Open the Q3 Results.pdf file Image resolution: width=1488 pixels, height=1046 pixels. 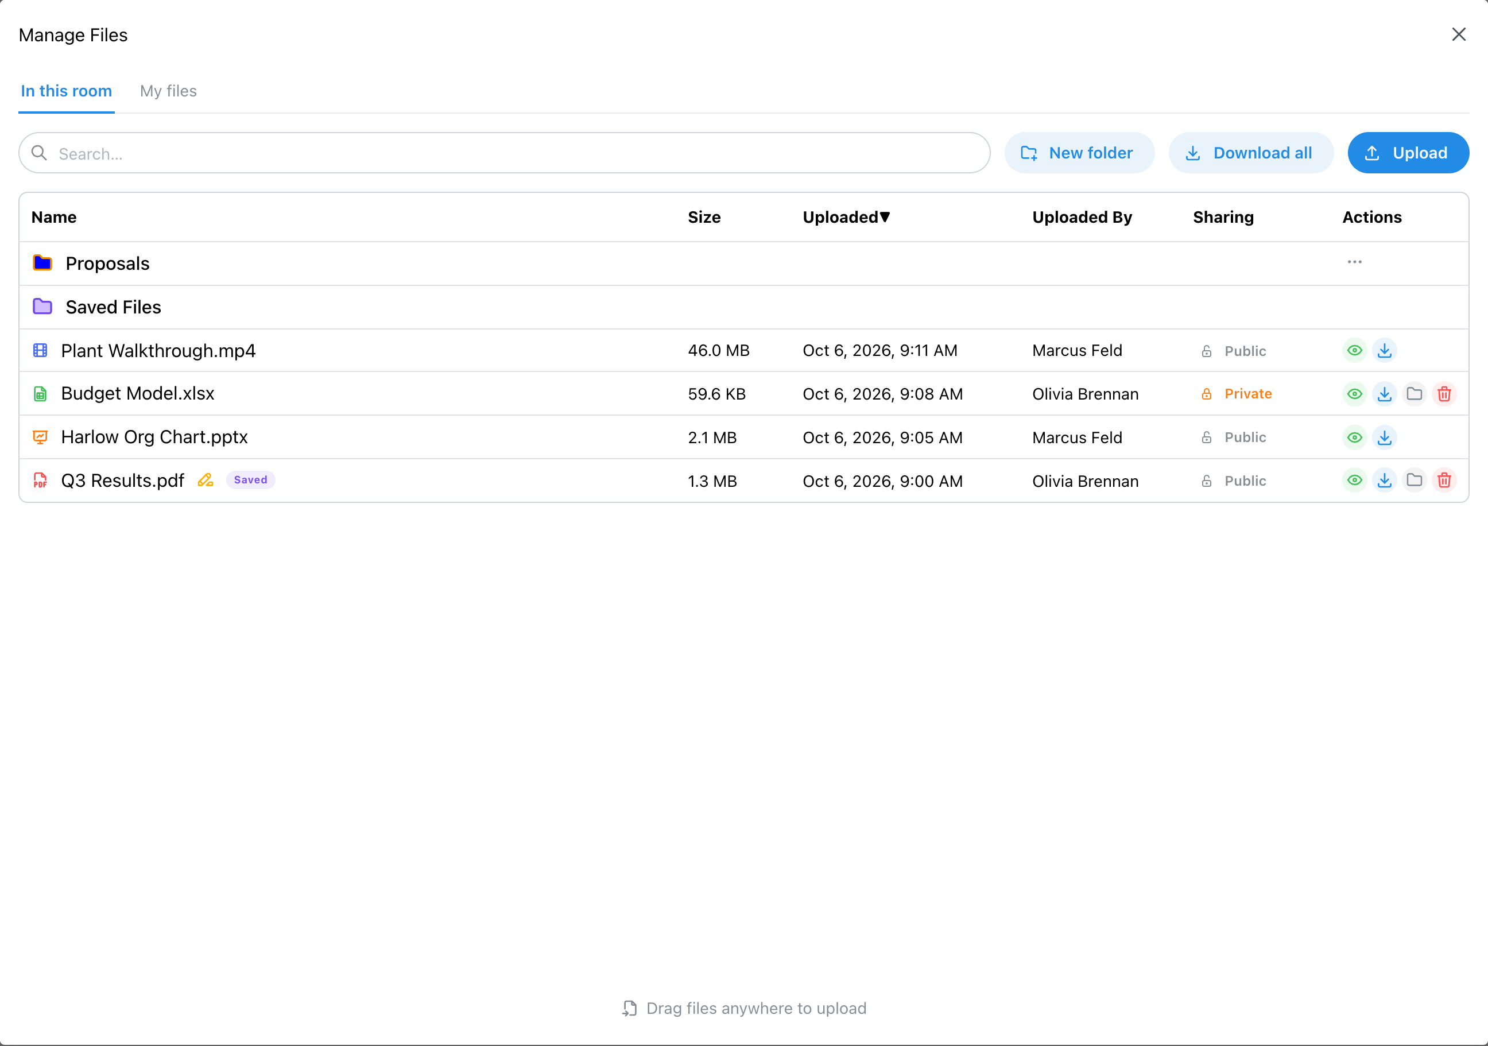[122, 481]
